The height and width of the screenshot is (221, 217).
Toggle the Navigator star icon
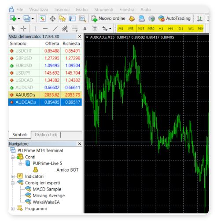pyautogui.click(x=63, y=19)
